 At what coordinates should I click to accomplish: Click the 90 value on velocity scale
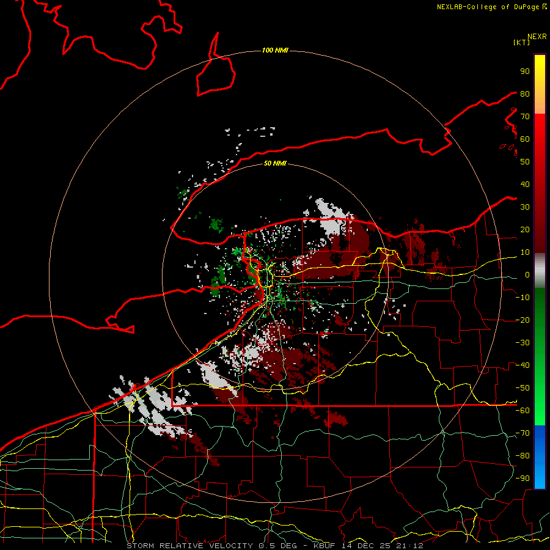pyautogui.click(x=525, y=71)
